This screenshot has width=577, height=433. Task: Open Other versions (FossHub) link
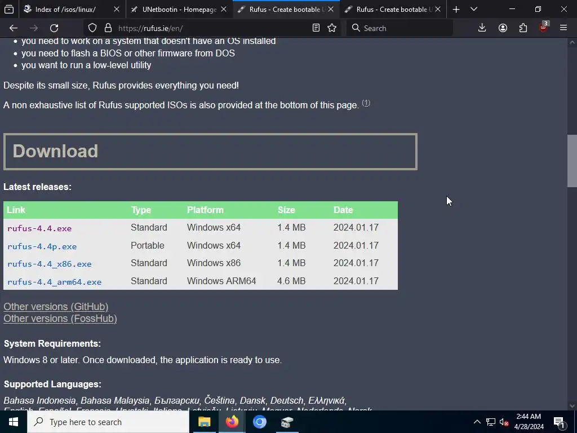(60, 319)
